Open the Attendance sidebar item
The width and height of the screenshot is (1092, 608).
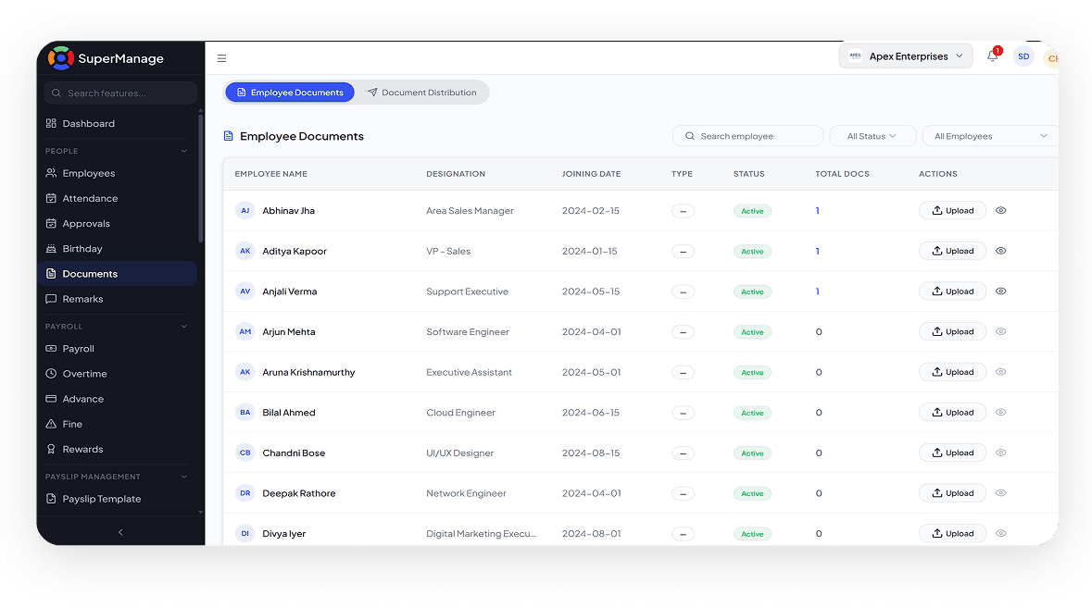coord(117,198)
